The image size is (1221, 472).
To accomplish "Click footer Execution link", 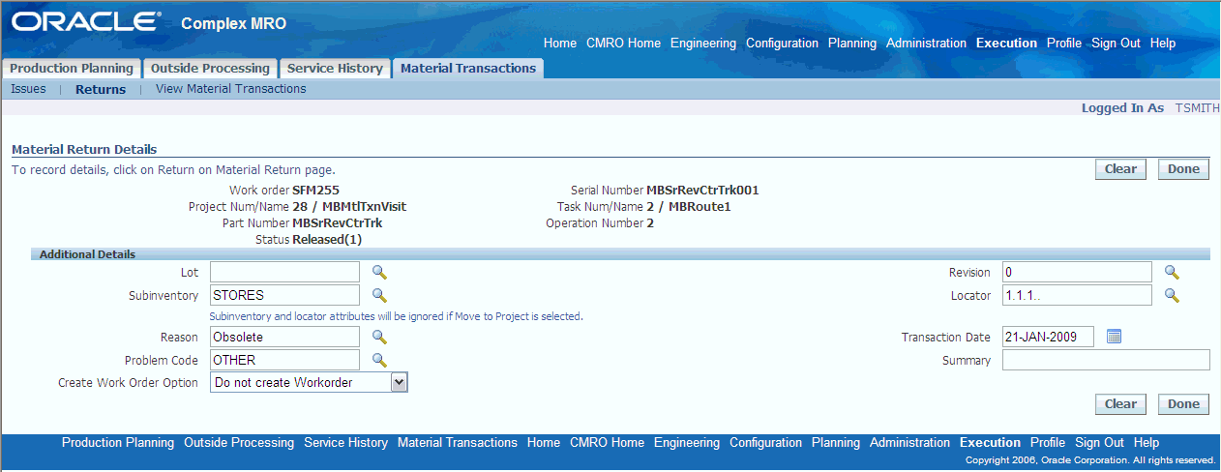I will click(x=990, y=443).
